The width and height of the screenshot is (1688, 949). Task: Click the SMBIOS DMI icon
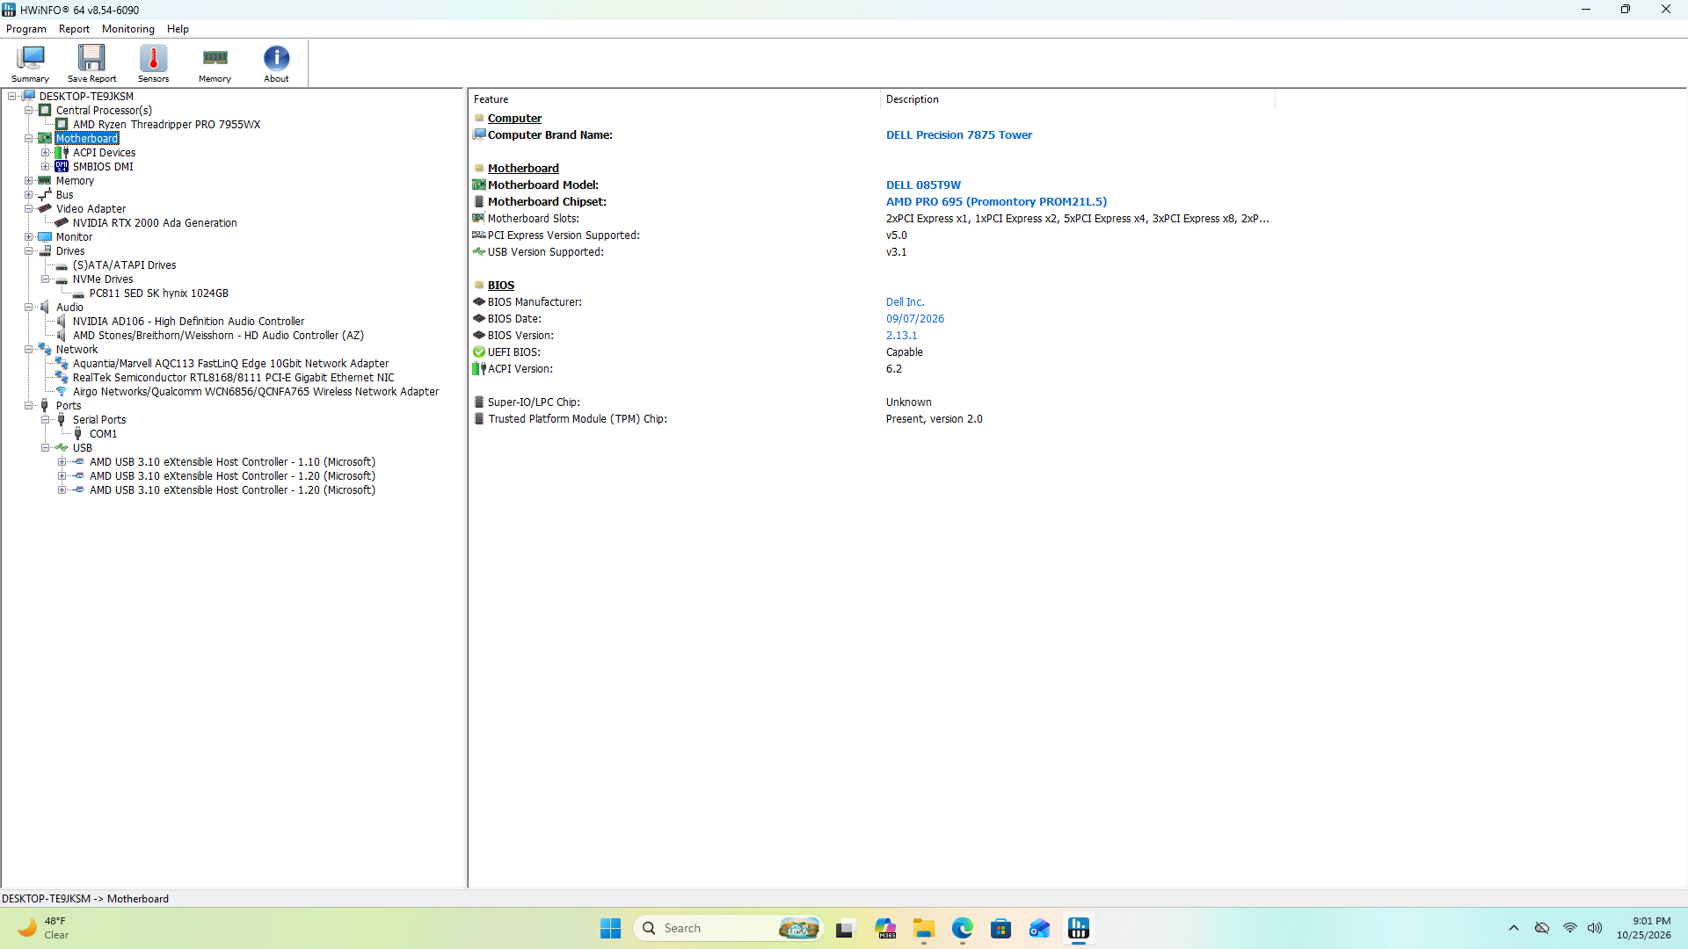[62, 167]
